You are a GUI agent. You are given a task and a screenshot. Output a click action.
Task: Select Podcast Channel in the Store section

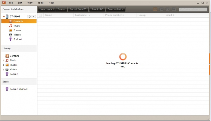coord(18,89)
